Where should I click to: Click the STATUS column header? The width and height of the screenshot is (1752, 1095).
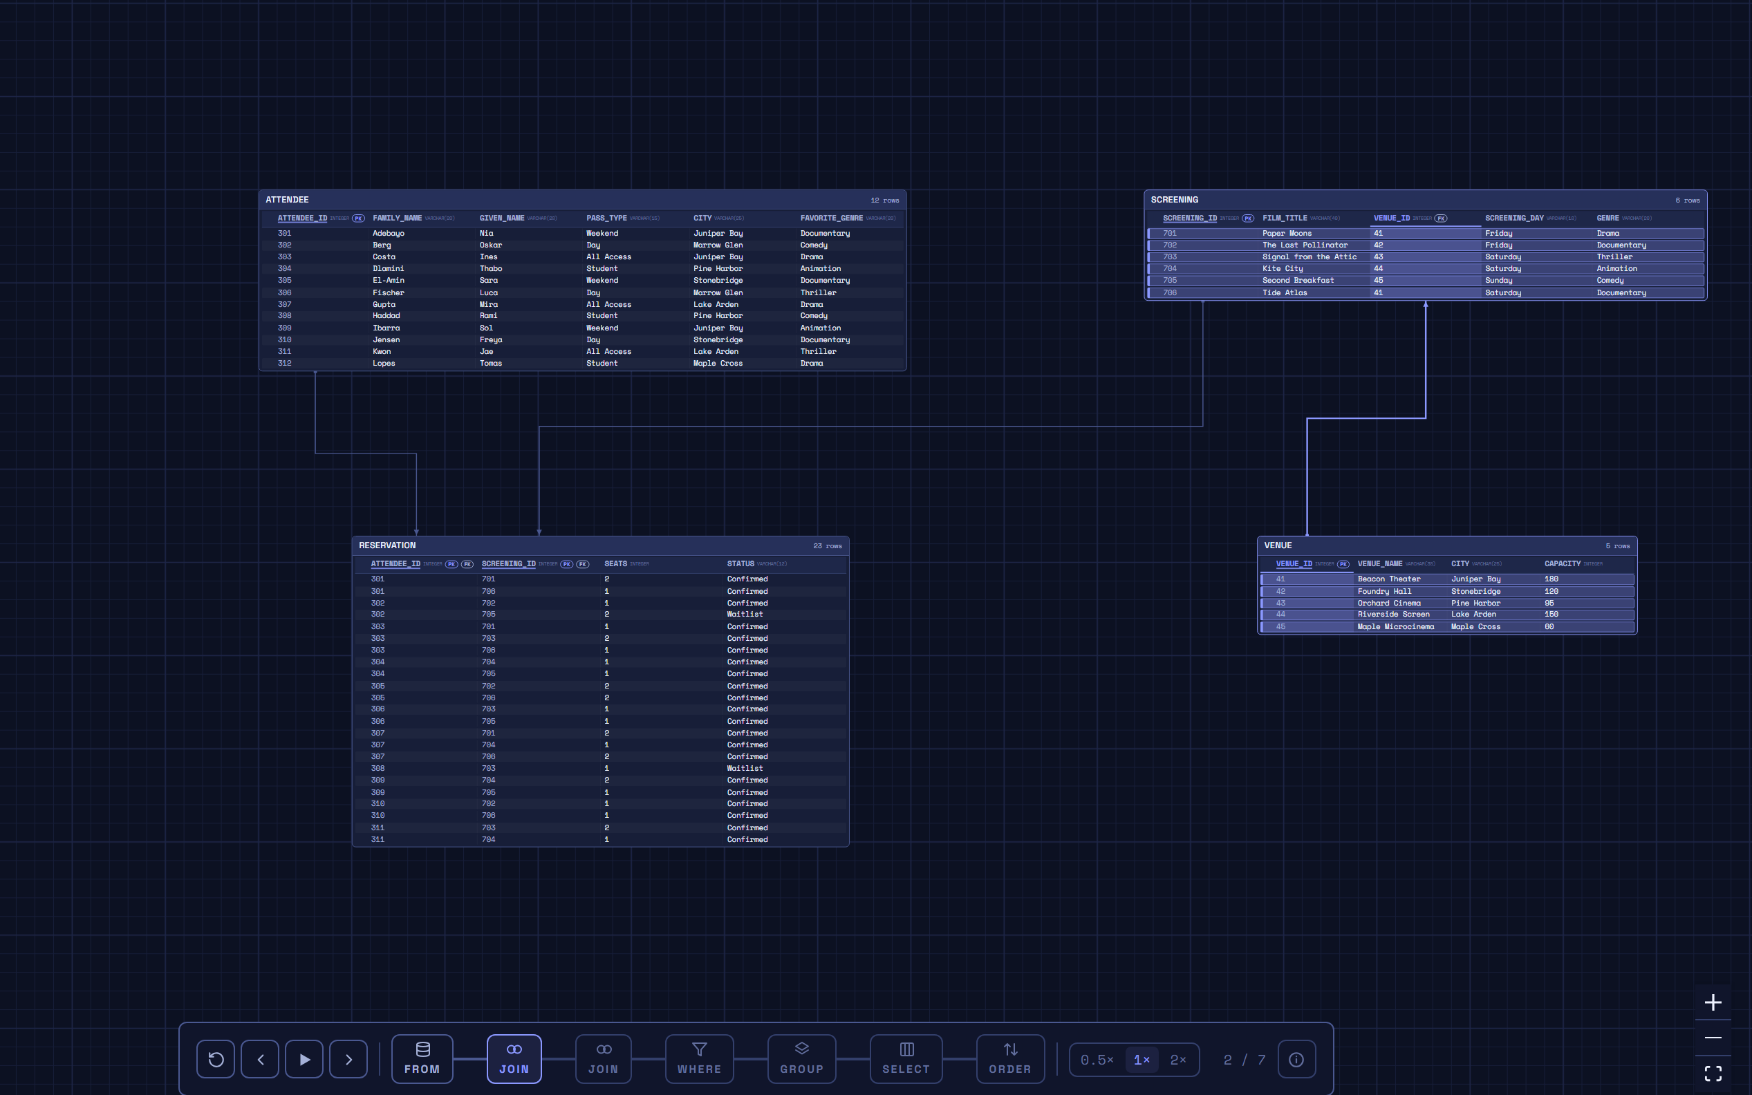(x=740, y=563)
